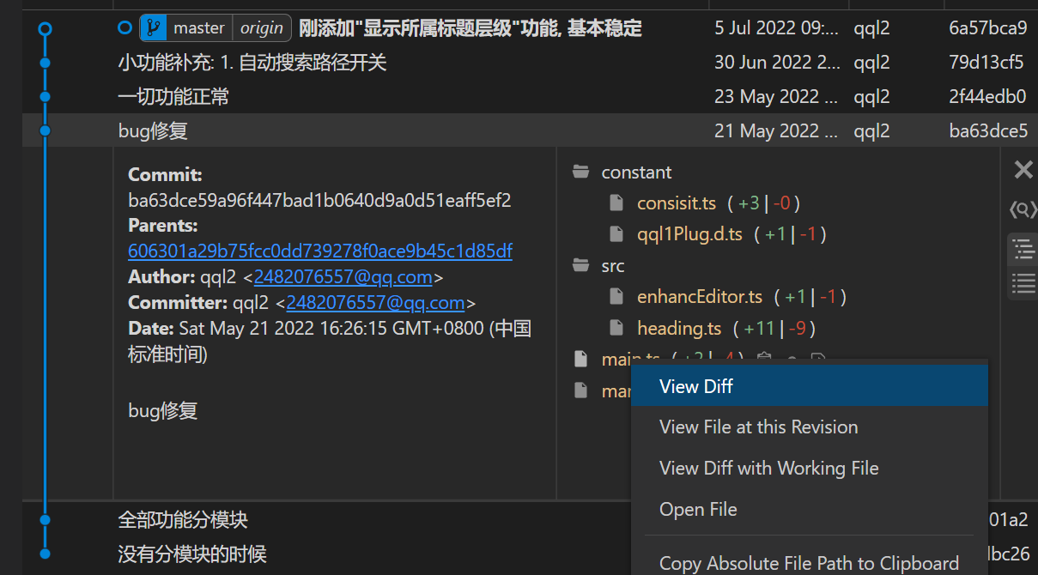Open qql1Plug.d.ts changed file
The height and width of the screenshot is (575, 1038).
tap(689, 234)
